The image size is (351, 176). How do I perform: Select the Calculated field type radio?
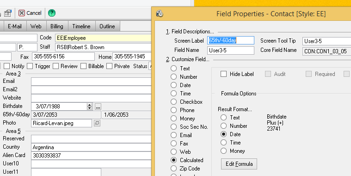(174, 160)
